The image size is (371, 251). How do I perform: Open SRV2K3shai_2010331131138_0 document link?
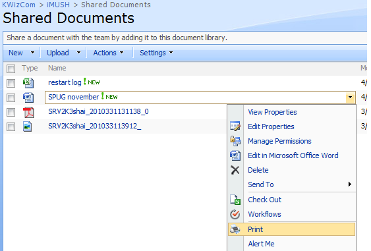[98, 111]
